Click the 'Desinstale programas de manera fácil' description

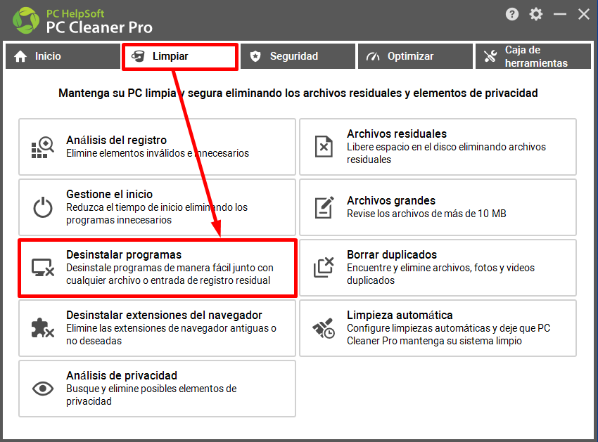(x=170, y=274)
